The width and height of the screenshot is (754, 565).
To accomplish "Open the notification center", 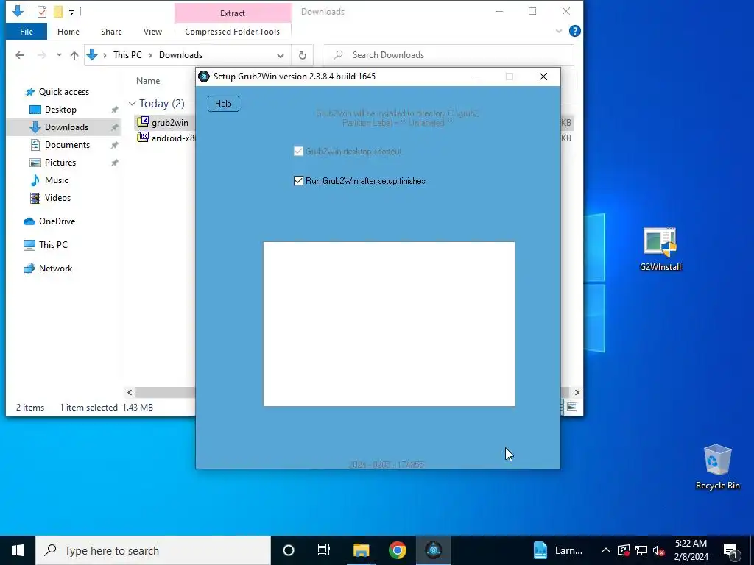I will 731,550.
